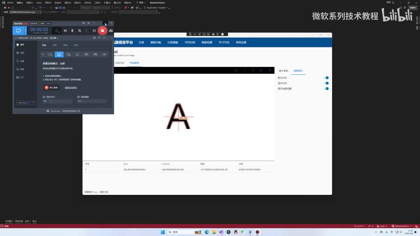Switch to Bandicam 图像 tab
Screen dimensions: 420x236
point(65,45)
